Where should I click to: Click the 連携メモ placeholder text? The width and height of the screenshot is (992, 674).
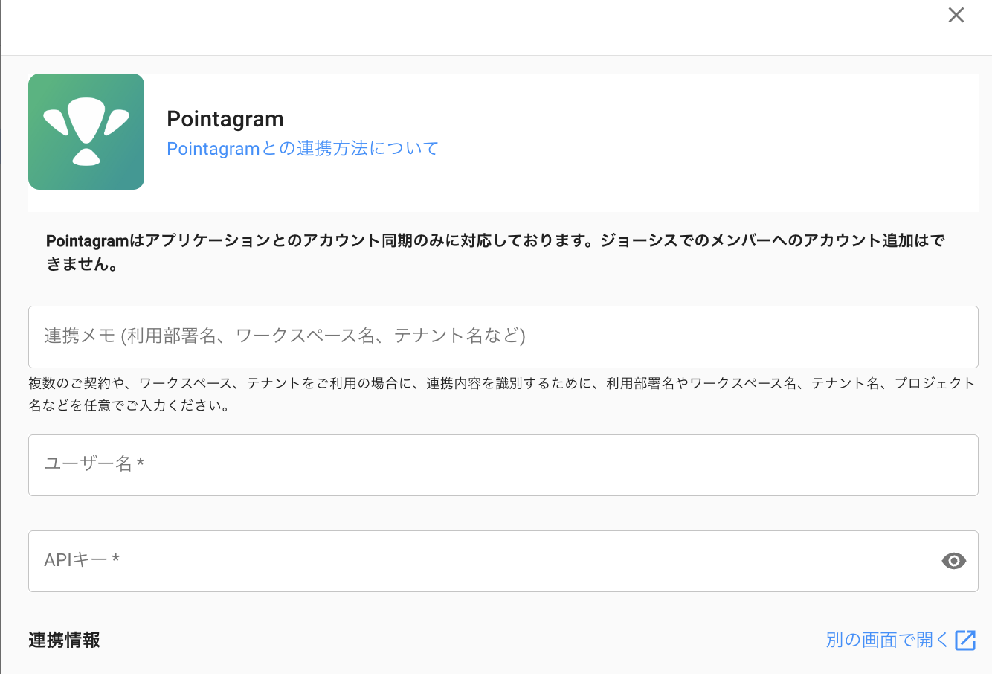[284, 336]
